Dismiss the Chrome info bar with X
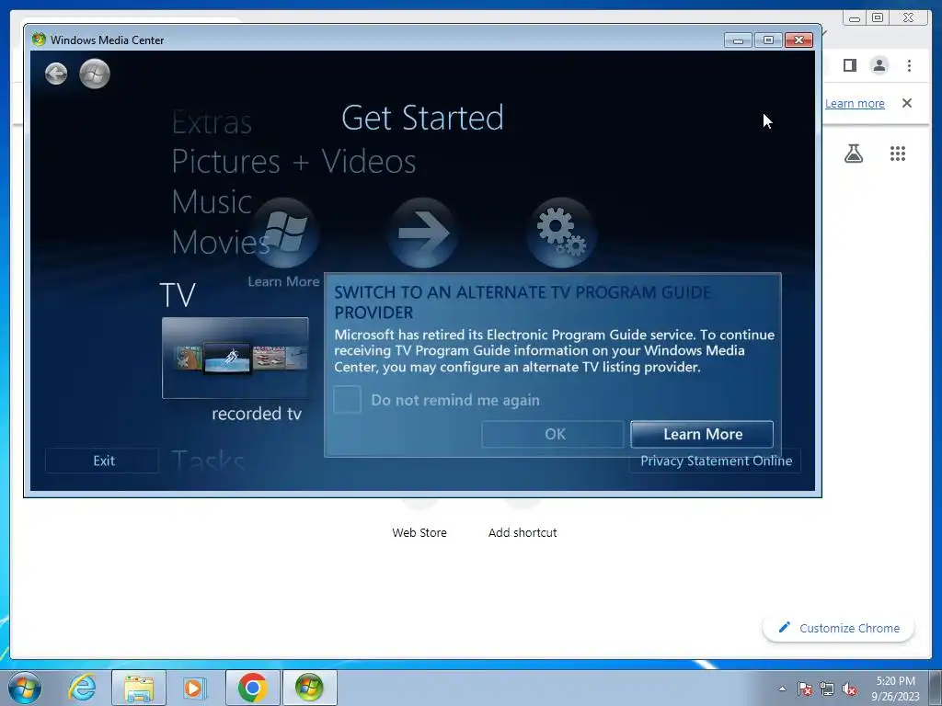The height and width of the screenshot is (706, 942). click(907, 103)
